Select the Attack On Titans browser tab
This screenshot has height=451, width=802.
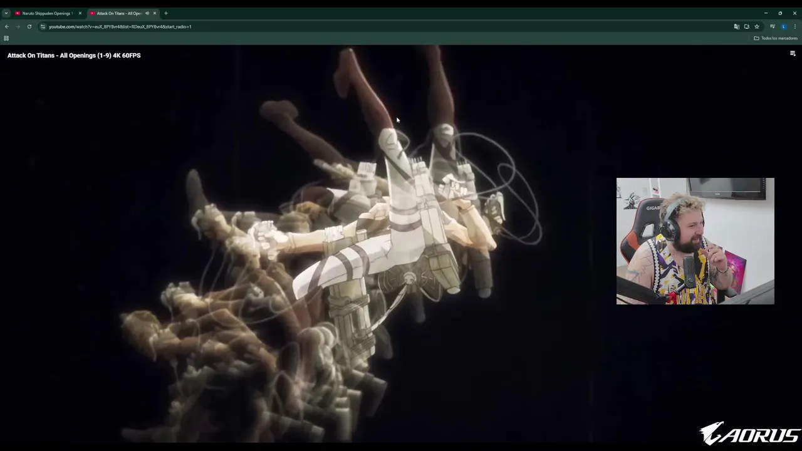pos(123,13)
